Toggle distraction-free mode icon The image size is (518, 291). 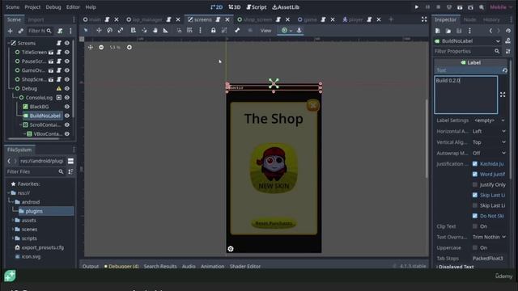(424, 19)
